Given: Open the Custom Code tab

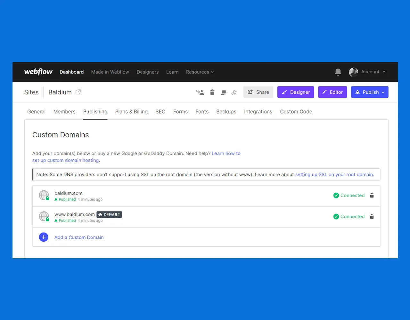Looking at the screenshot, I should point(296,111).
